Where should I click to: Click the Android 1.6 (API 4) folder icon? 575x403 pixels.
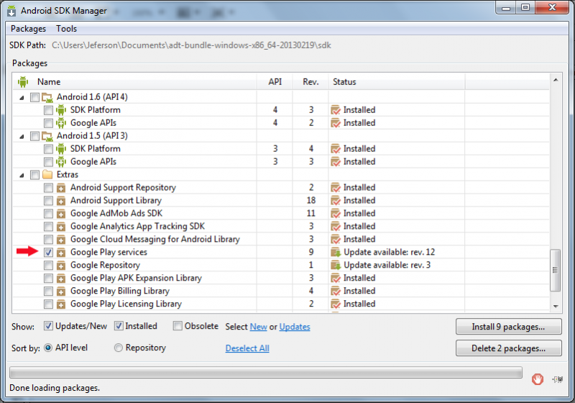[x=47, y=97]
